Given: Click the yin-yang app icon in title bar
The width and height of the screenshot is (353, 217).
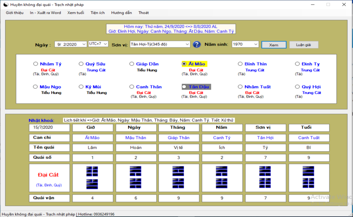Looking at the screenshot, I should 6,4.
